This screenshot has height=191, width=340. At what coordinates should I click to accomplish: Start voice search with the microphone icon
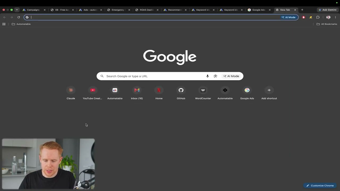(207, 76)
